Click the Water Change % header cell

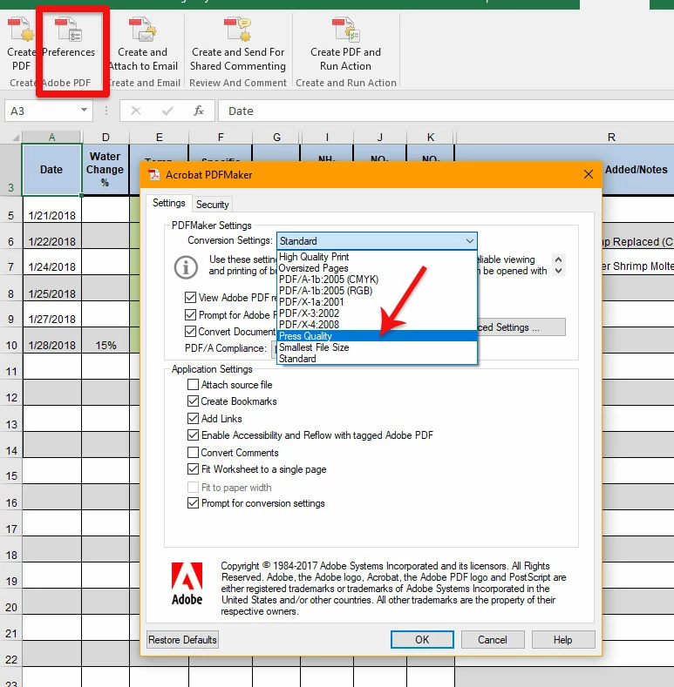pos(106,169)
